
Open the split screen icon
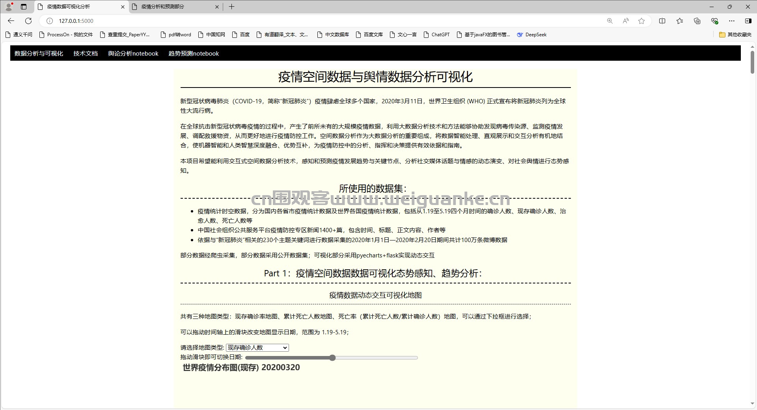coord(662,21)
